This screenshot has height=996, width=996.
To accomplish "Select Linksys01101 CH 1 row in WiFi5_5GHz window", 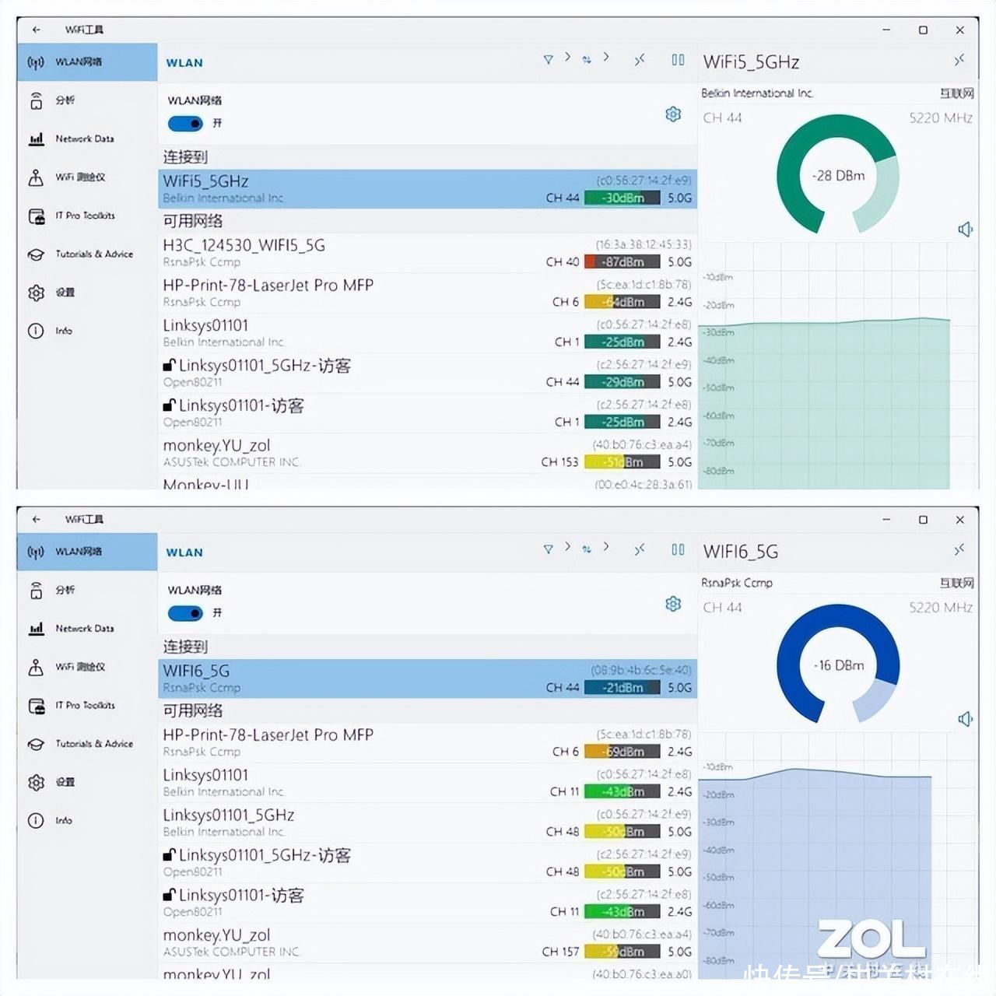I will (427, 333).
